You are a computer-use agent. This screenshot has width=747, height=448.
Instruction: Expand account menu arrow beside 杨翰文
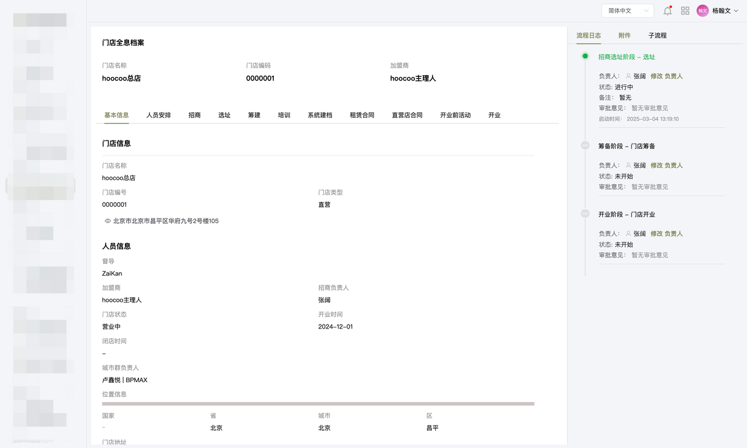point(736,10)
